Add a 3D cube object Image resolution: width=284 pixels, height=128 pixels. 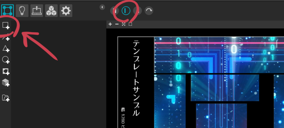pyautogui.click(x=6, y=82)
